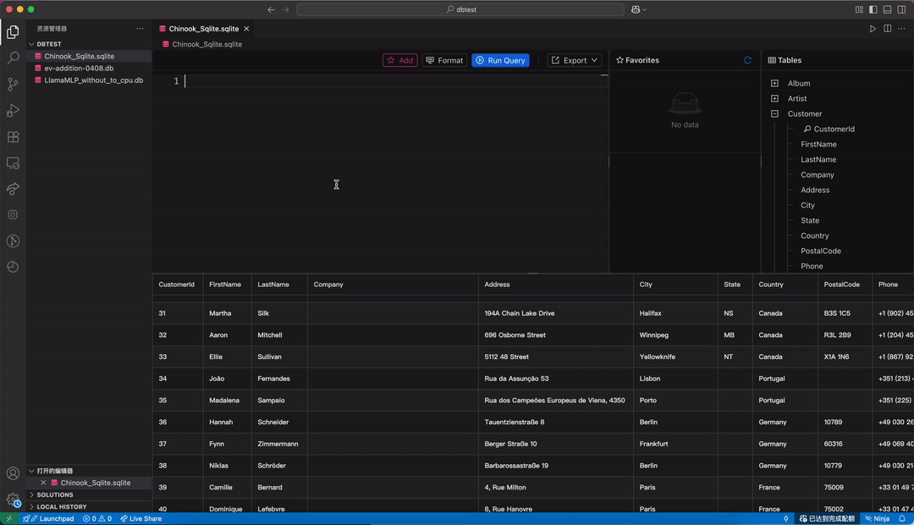This screenshot has width=914, height=525.
Task: Select the PostalCode column in Tables tree
Action: click(x=821, y=251)
